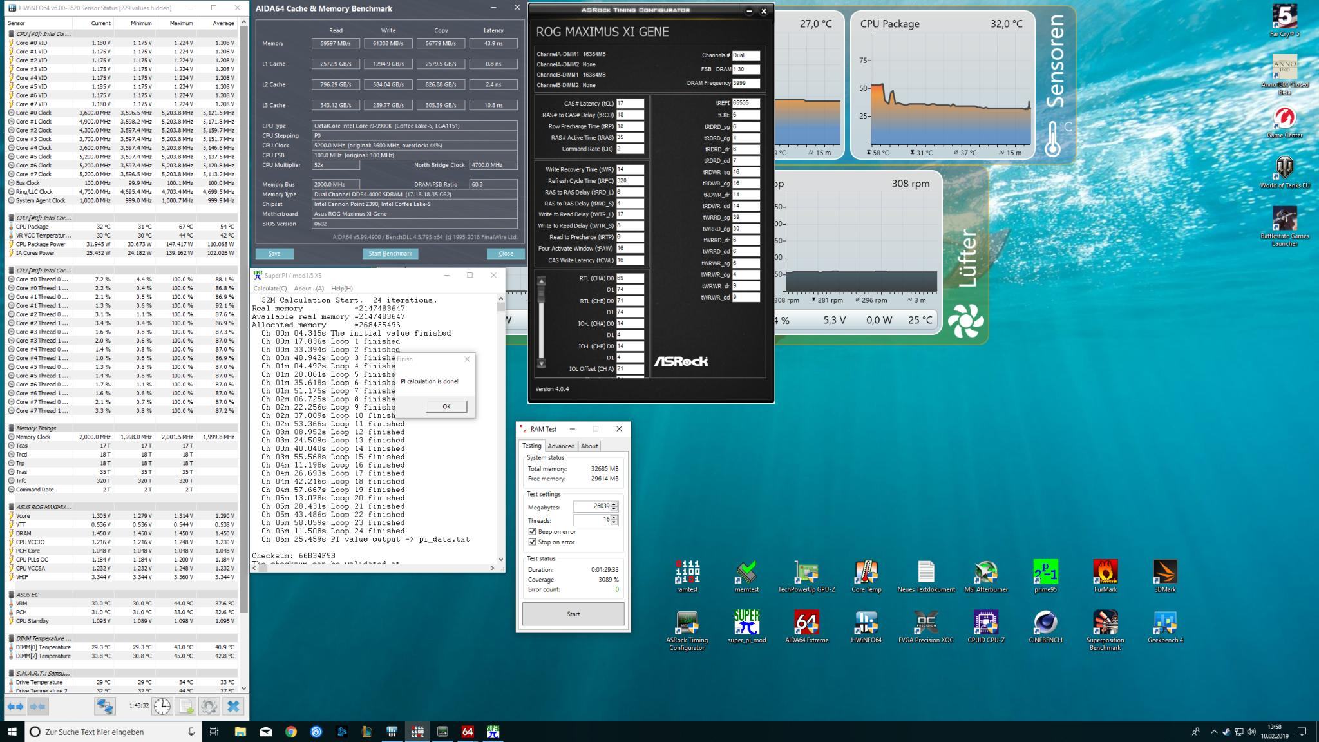Launch CINEBENCH desktop icon

[1045, 627]
